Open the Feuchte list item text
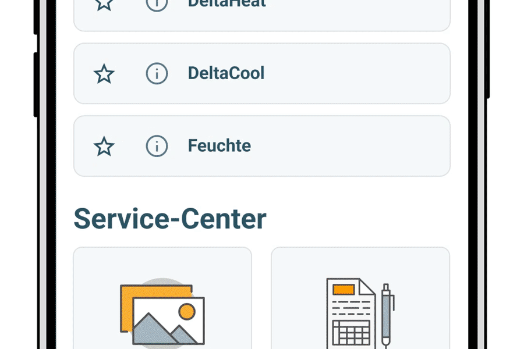Viewport: 524px width, 349px height. tap(219, 145)
